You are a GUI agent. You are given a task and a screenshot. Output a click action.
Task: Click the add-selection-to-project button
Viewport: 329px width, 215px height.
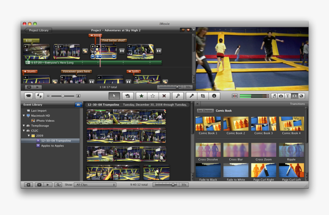tap(127, 96)
